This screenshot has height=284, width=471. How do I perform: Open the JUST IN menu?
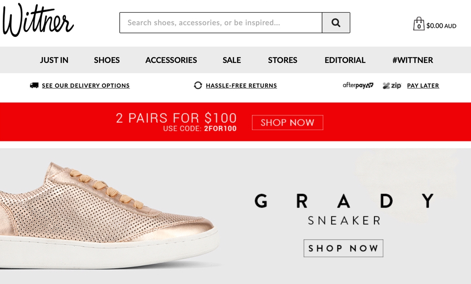(54, 60)
